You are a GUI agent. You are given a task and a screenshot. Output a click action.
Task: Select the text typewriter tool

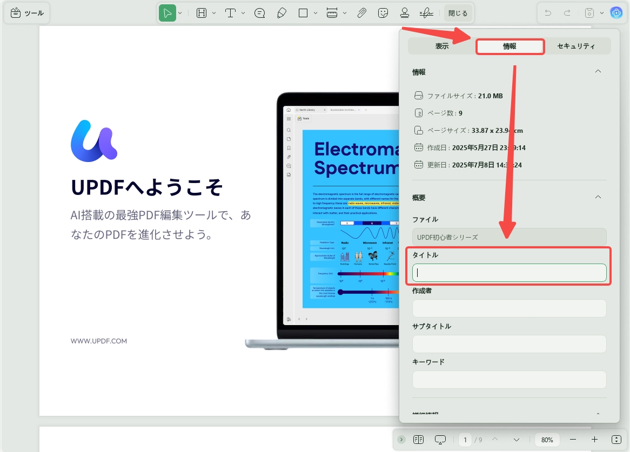pyautogui.click(x=230, y=14)
